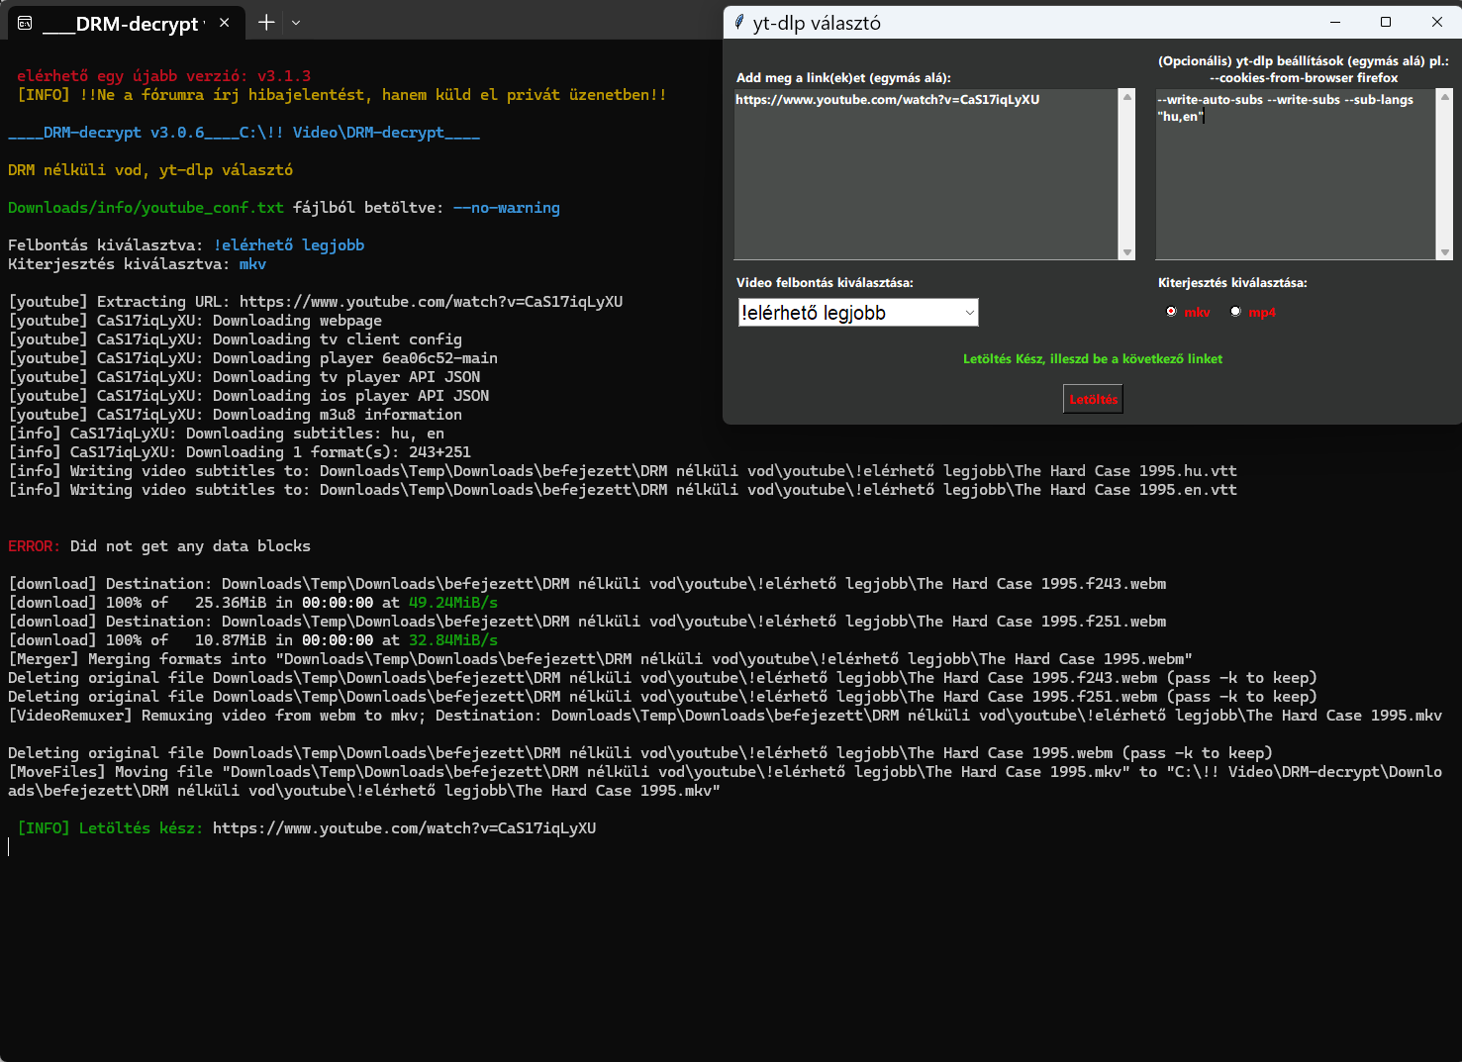The image size is (1462, 1062).
Task: Click the down arrow of the links box scrollbar
Action: coord(1126,252)
